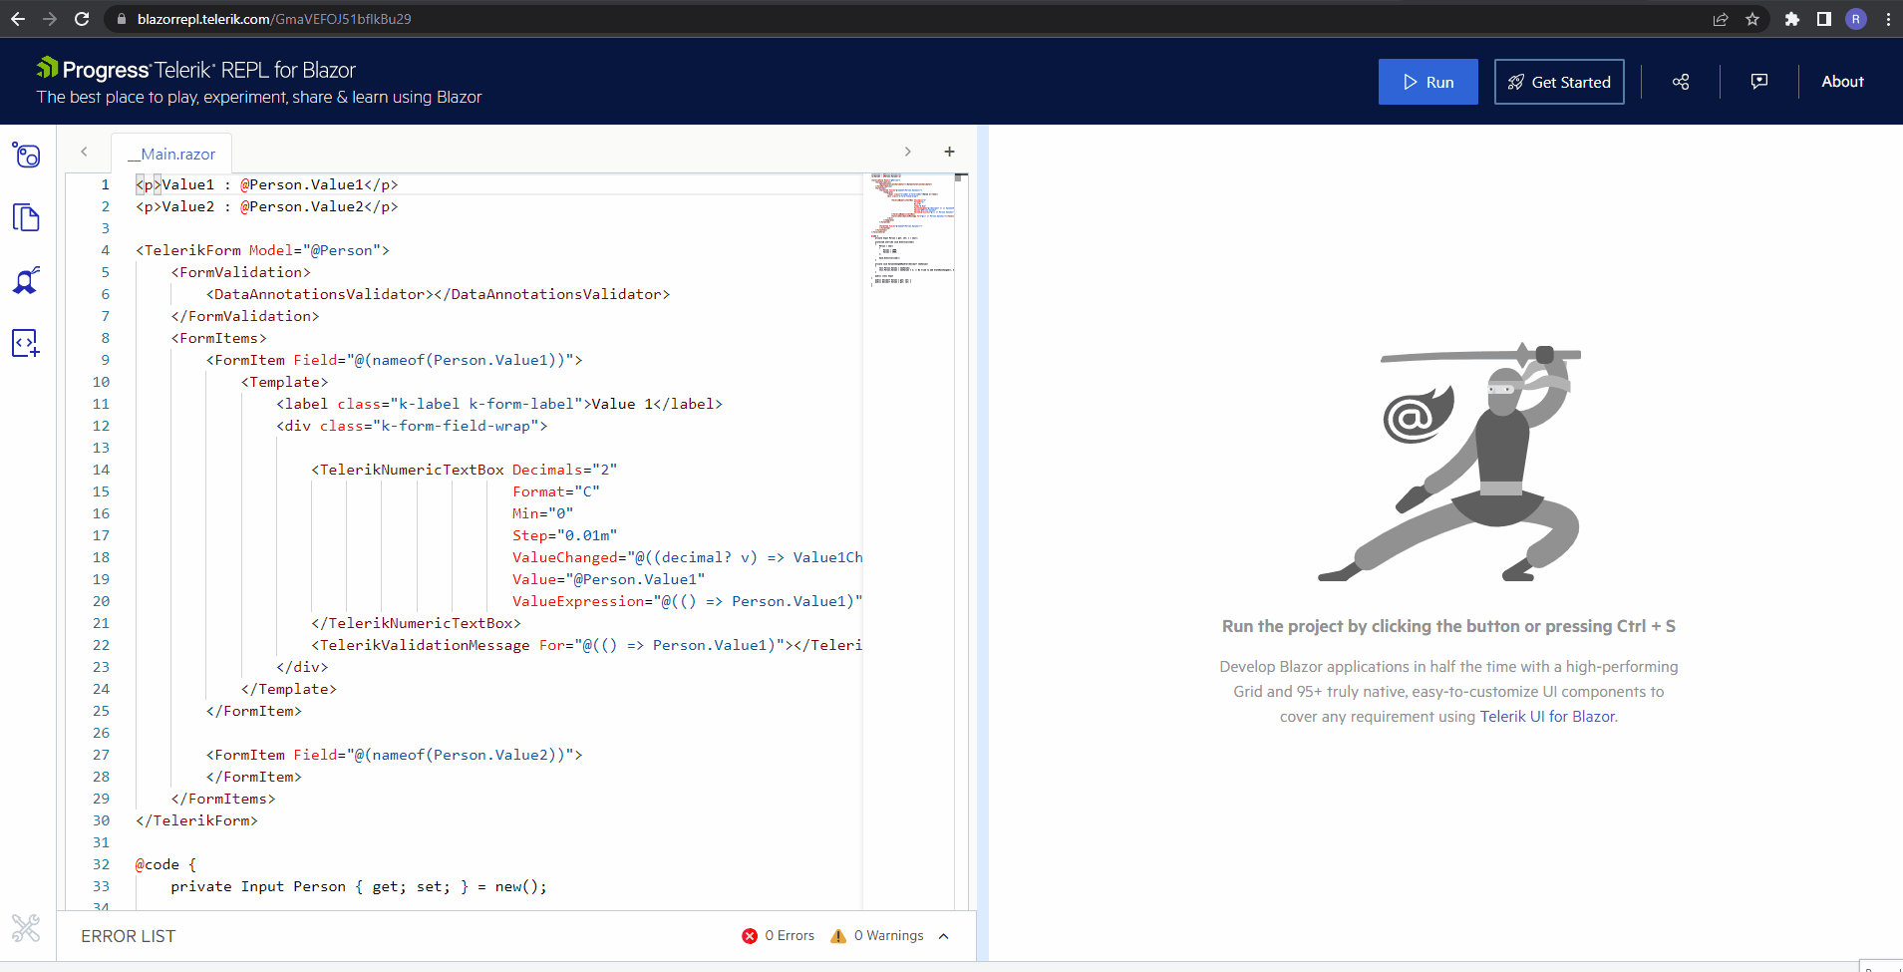Open the browser extensions menu
Image resolution: width=1903 pixels, height=972 pixels.
tap(1792, 19)
